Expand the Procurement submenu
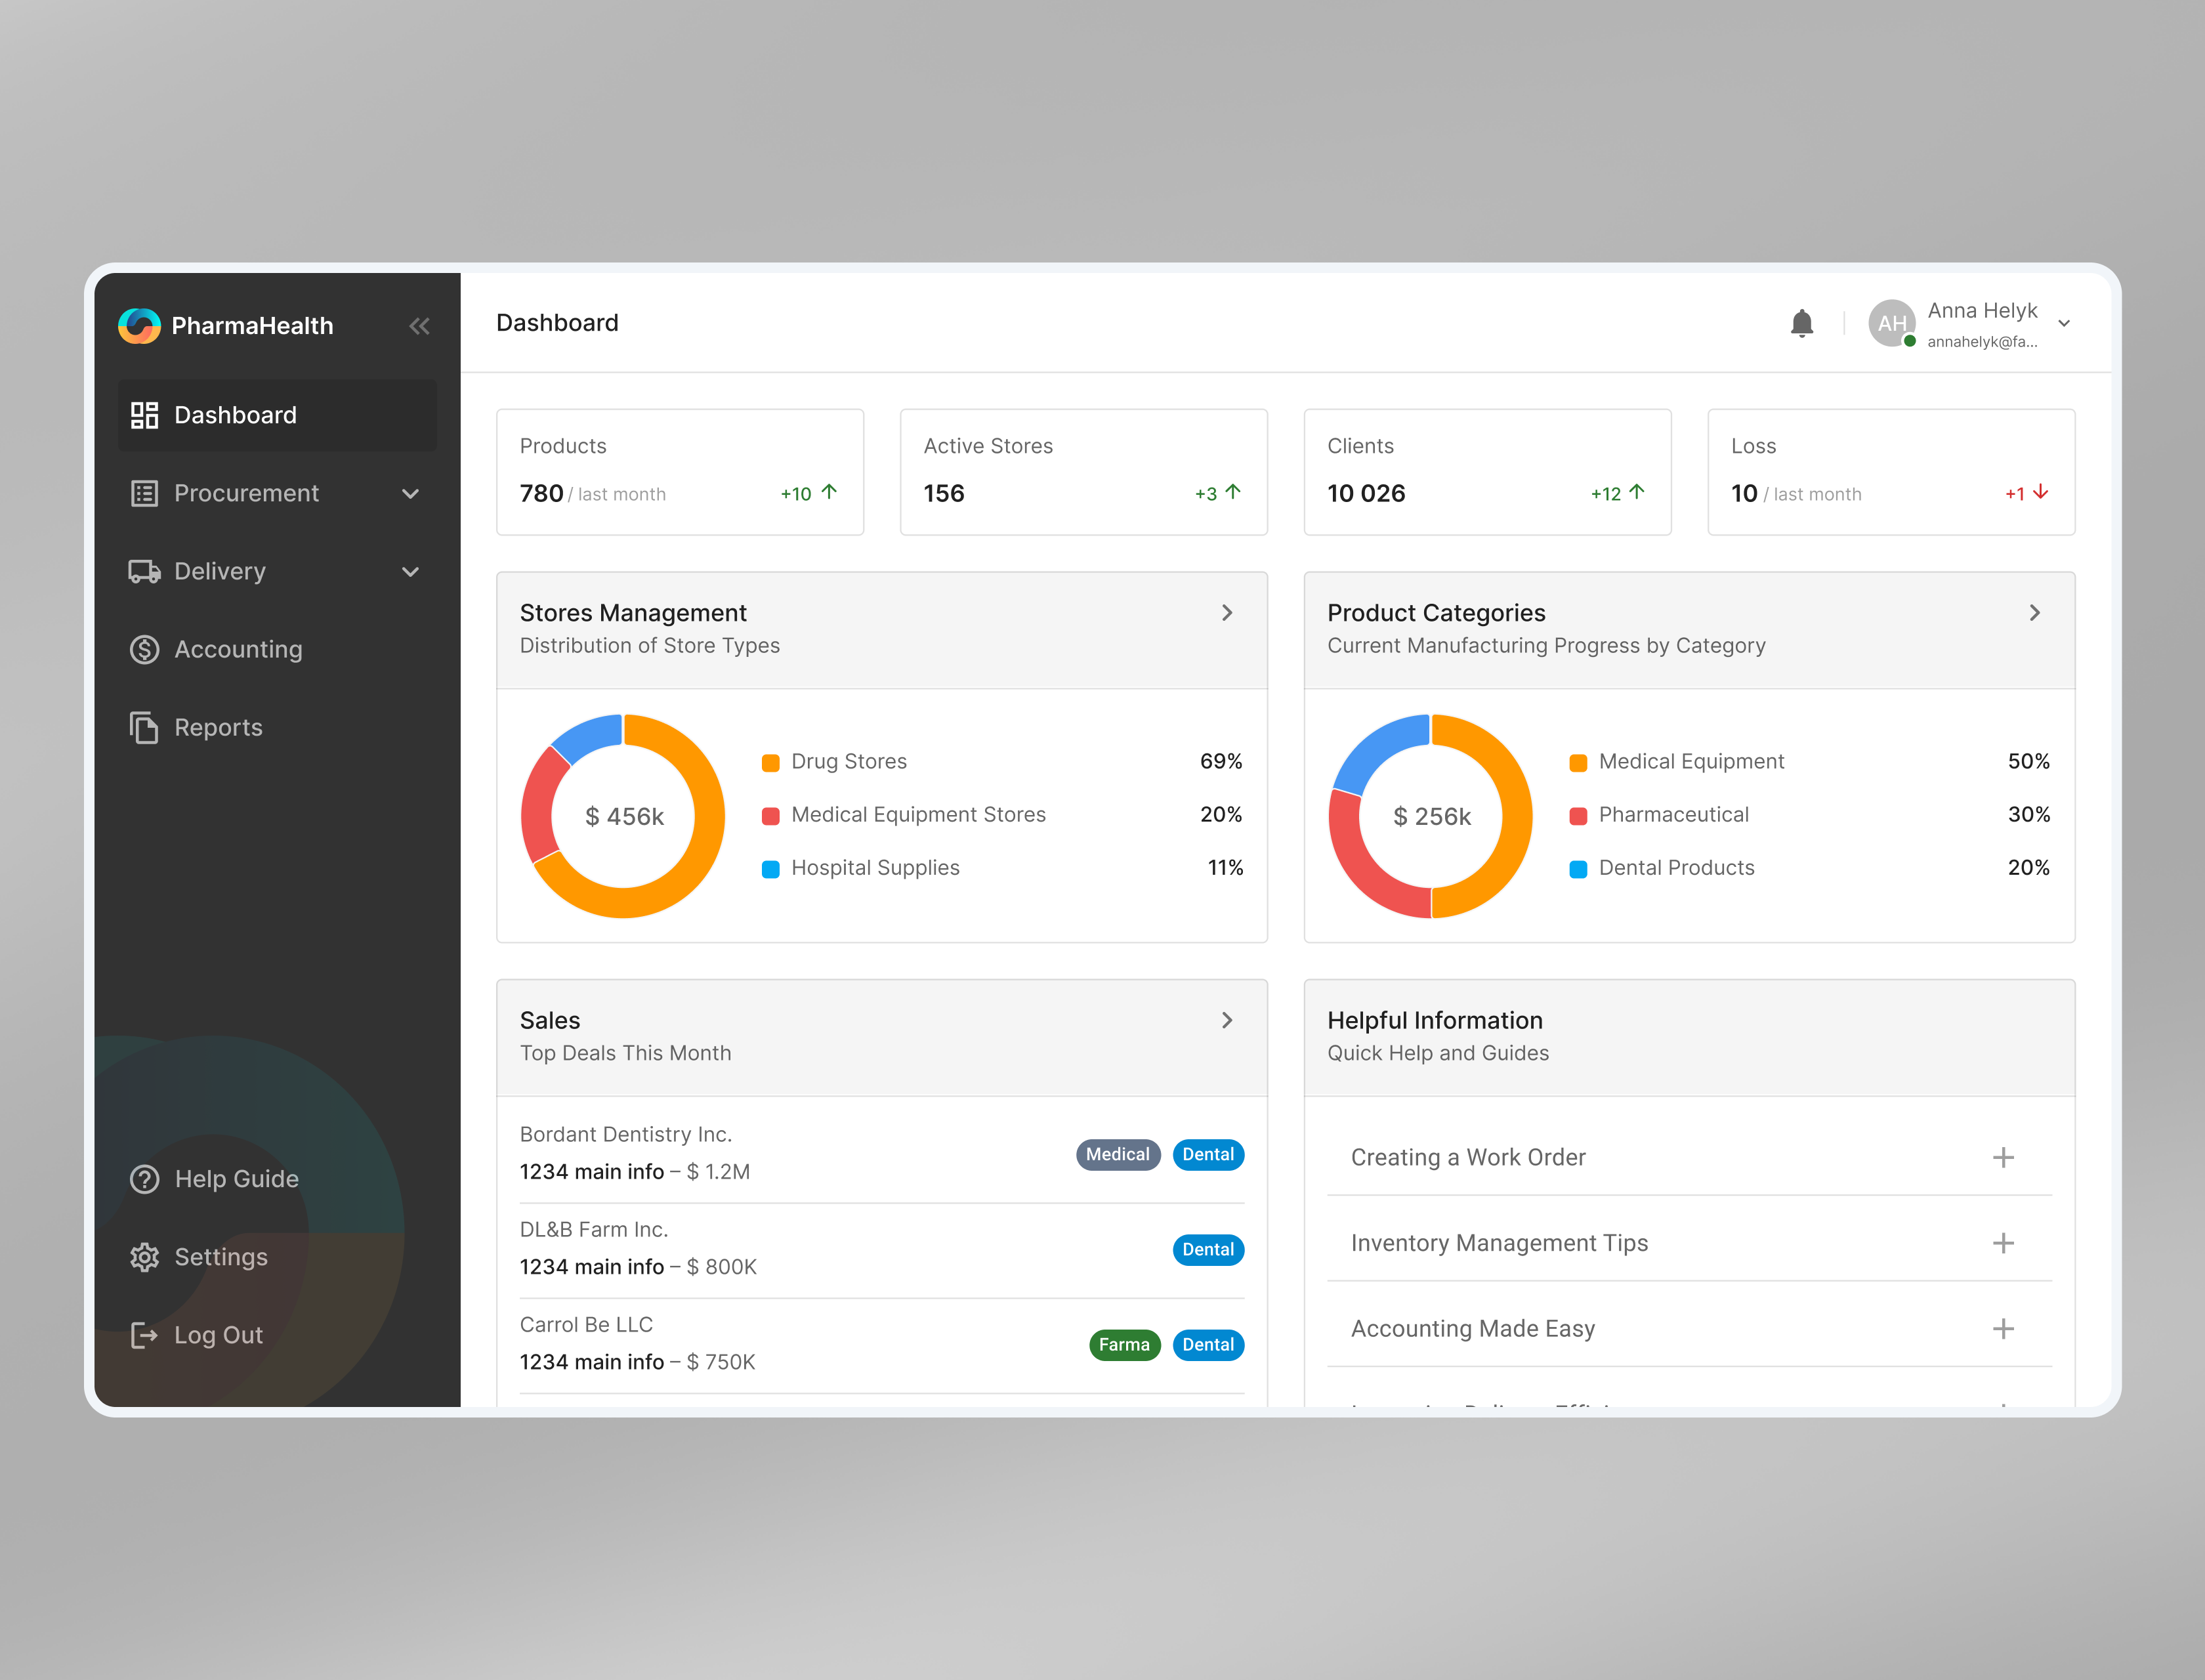 click(x=411, y=493)
